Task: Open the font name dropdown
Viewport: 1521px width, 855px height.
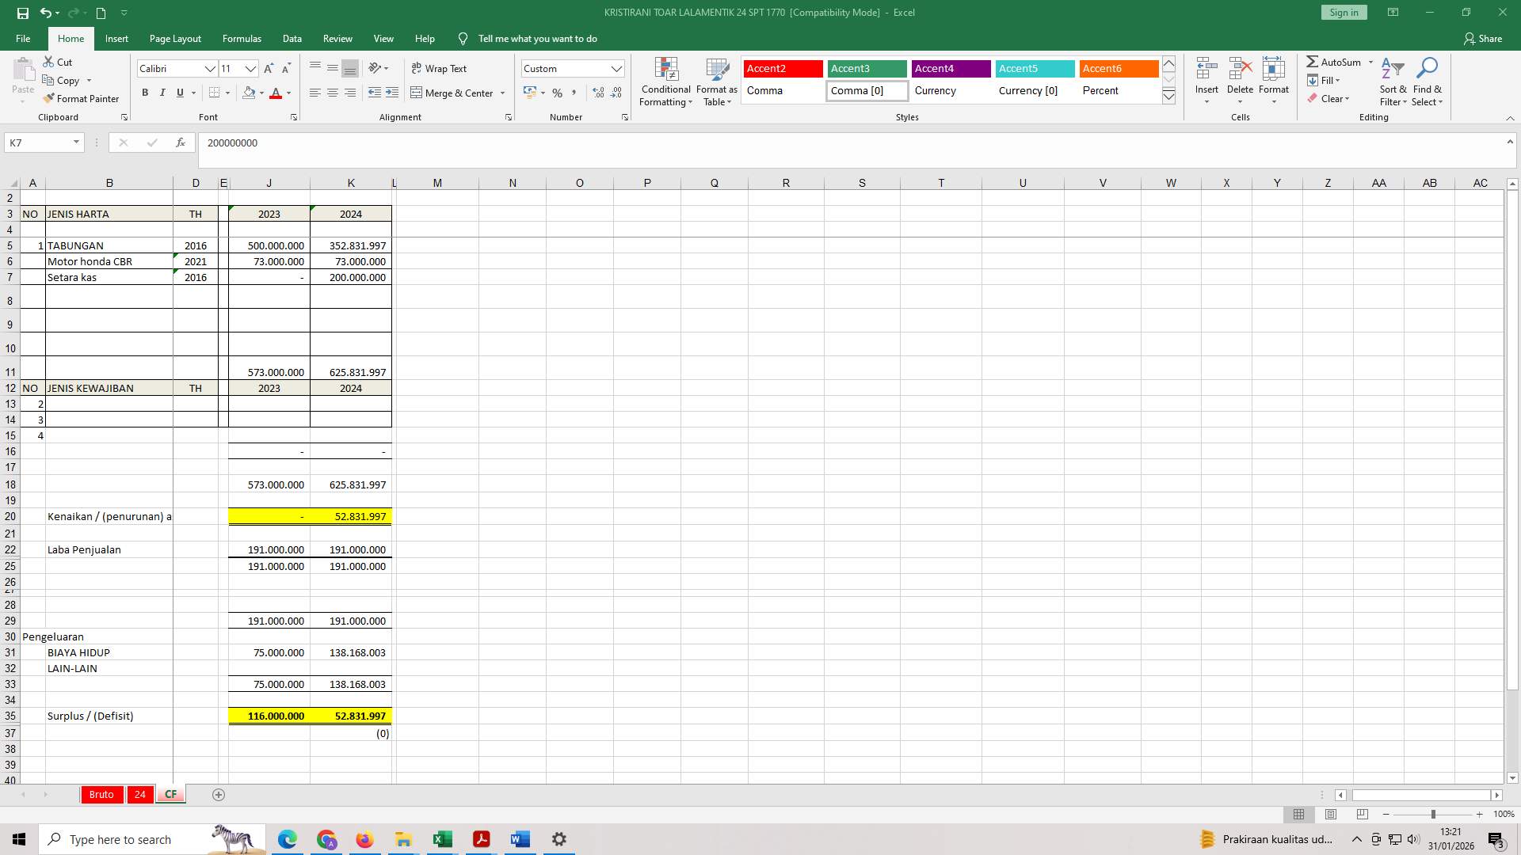Action: [210, 69]
